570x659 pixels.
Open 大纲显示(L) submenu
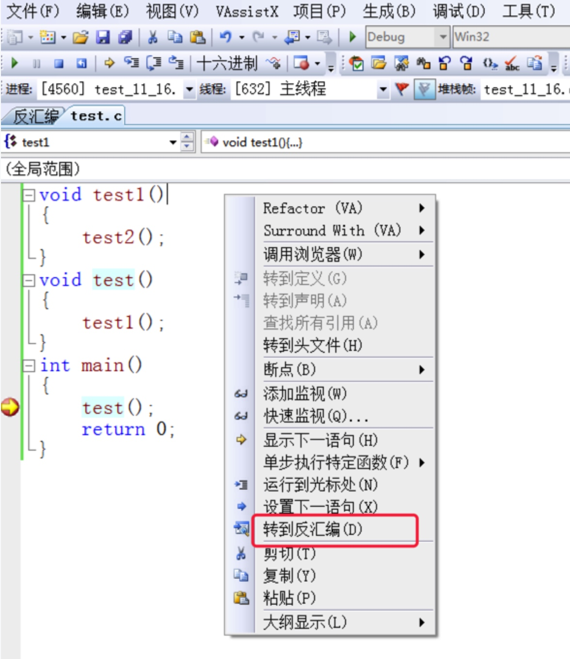344,622
